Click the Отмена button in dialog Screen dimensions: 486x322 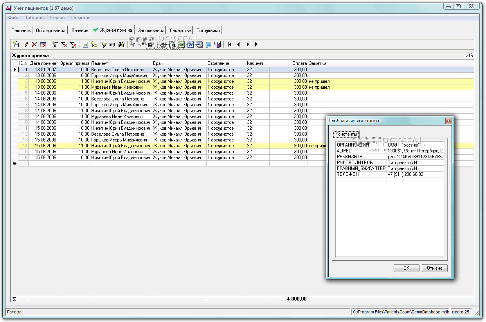(434, 268)
